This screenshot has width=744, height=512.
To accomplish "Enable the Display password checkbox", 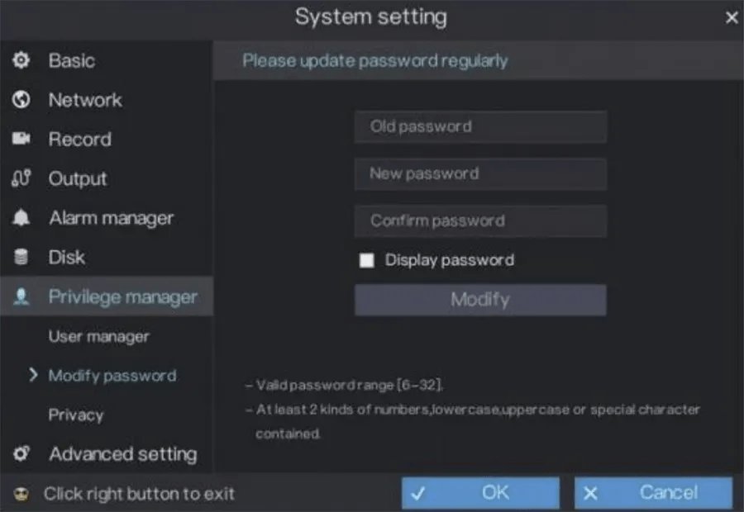I will [x=366, y=260].
